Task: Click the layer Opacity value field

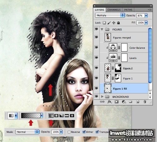Action: click(x=141, y=16)
